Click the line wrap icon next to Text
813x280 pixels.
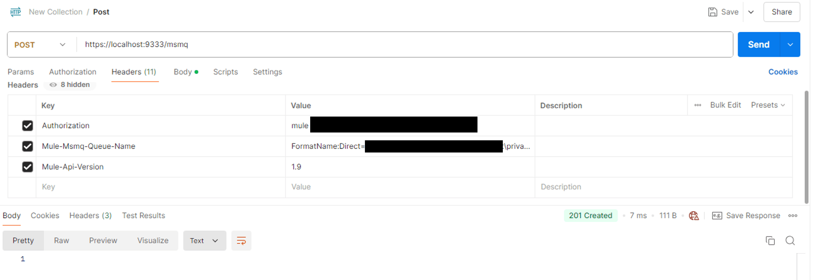[241, 240]
